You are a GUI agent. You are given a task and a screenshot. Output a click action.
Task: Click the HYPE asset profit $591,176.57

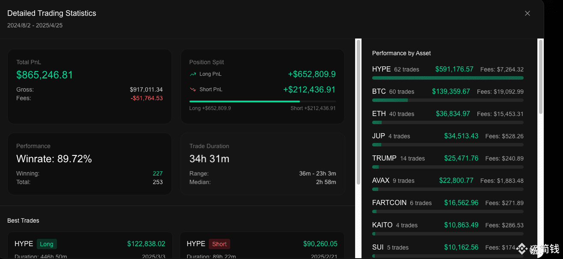454,69
